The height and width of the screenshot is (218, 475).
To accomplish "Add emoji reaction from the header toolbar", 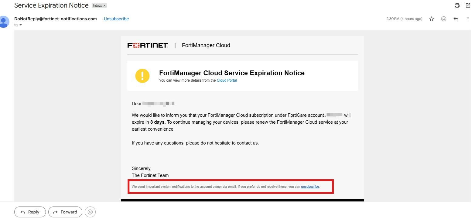I will coord(444,19).
